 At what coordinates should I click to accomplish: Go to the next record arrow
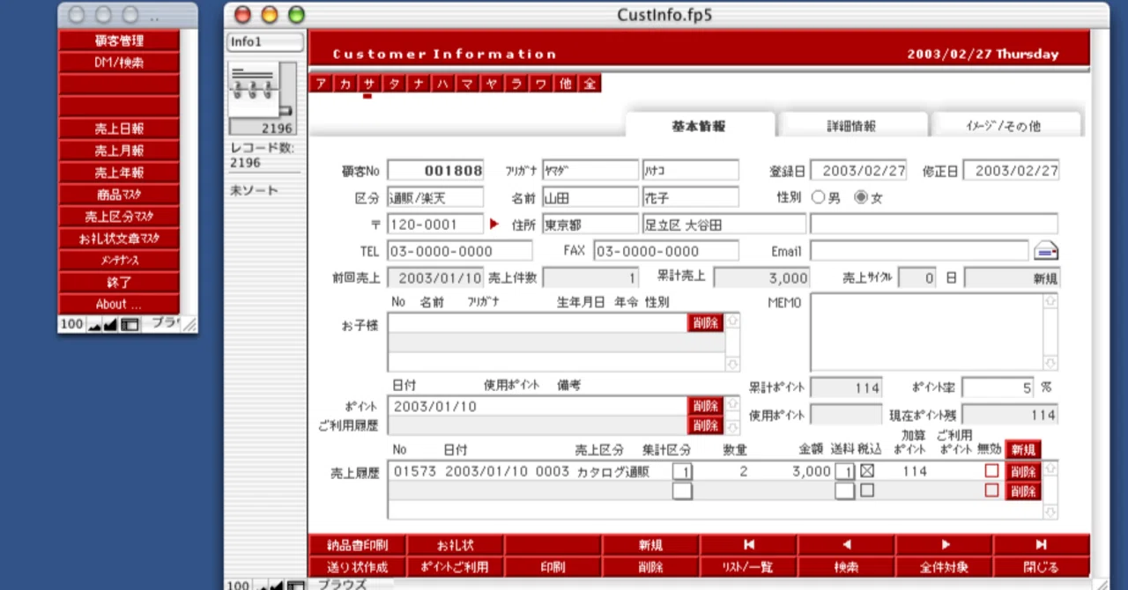point(945,545)
